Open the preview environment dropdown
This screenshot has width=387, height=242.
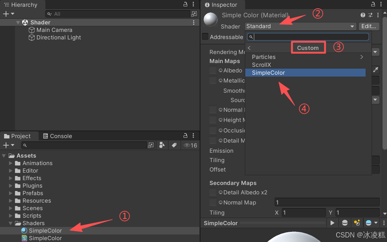371,223
